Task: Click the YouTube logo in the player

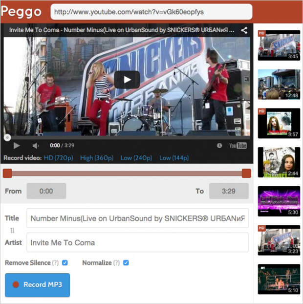Action: pos(238,146)
